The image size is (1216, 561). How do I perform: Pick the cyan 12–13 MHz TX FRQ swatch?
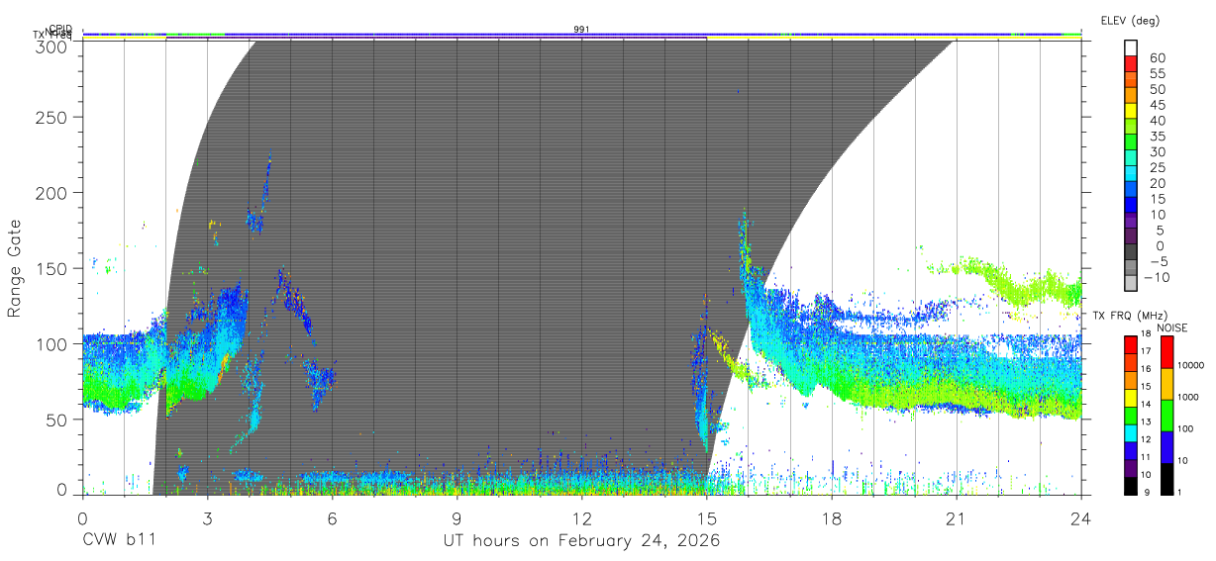tap(1131, 433)
